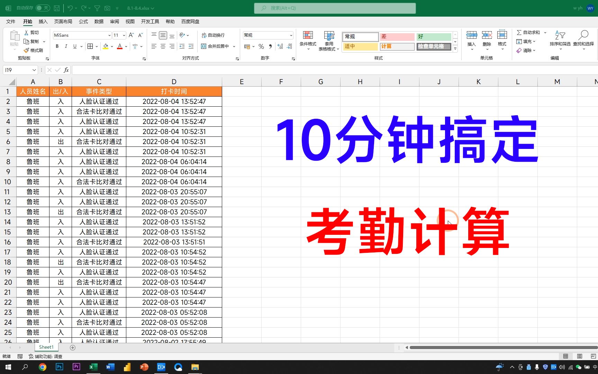Switch to the 数据 (Data) tab
The height and width of the screenshot is (374, 598).
[99, 21]
